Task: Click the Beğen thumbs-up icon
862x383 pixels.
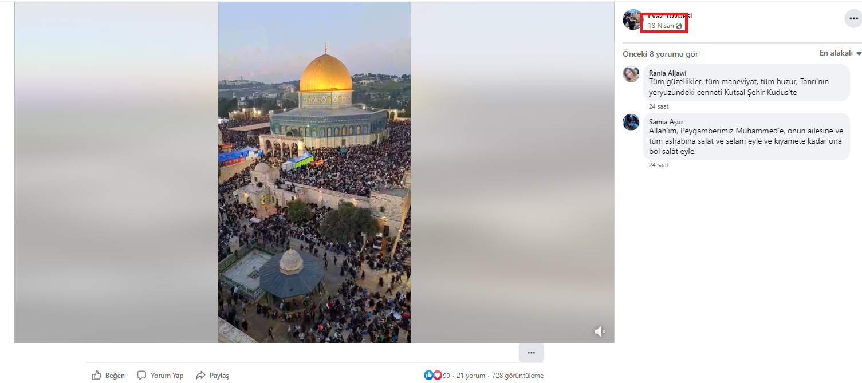Action: [97, 376]
